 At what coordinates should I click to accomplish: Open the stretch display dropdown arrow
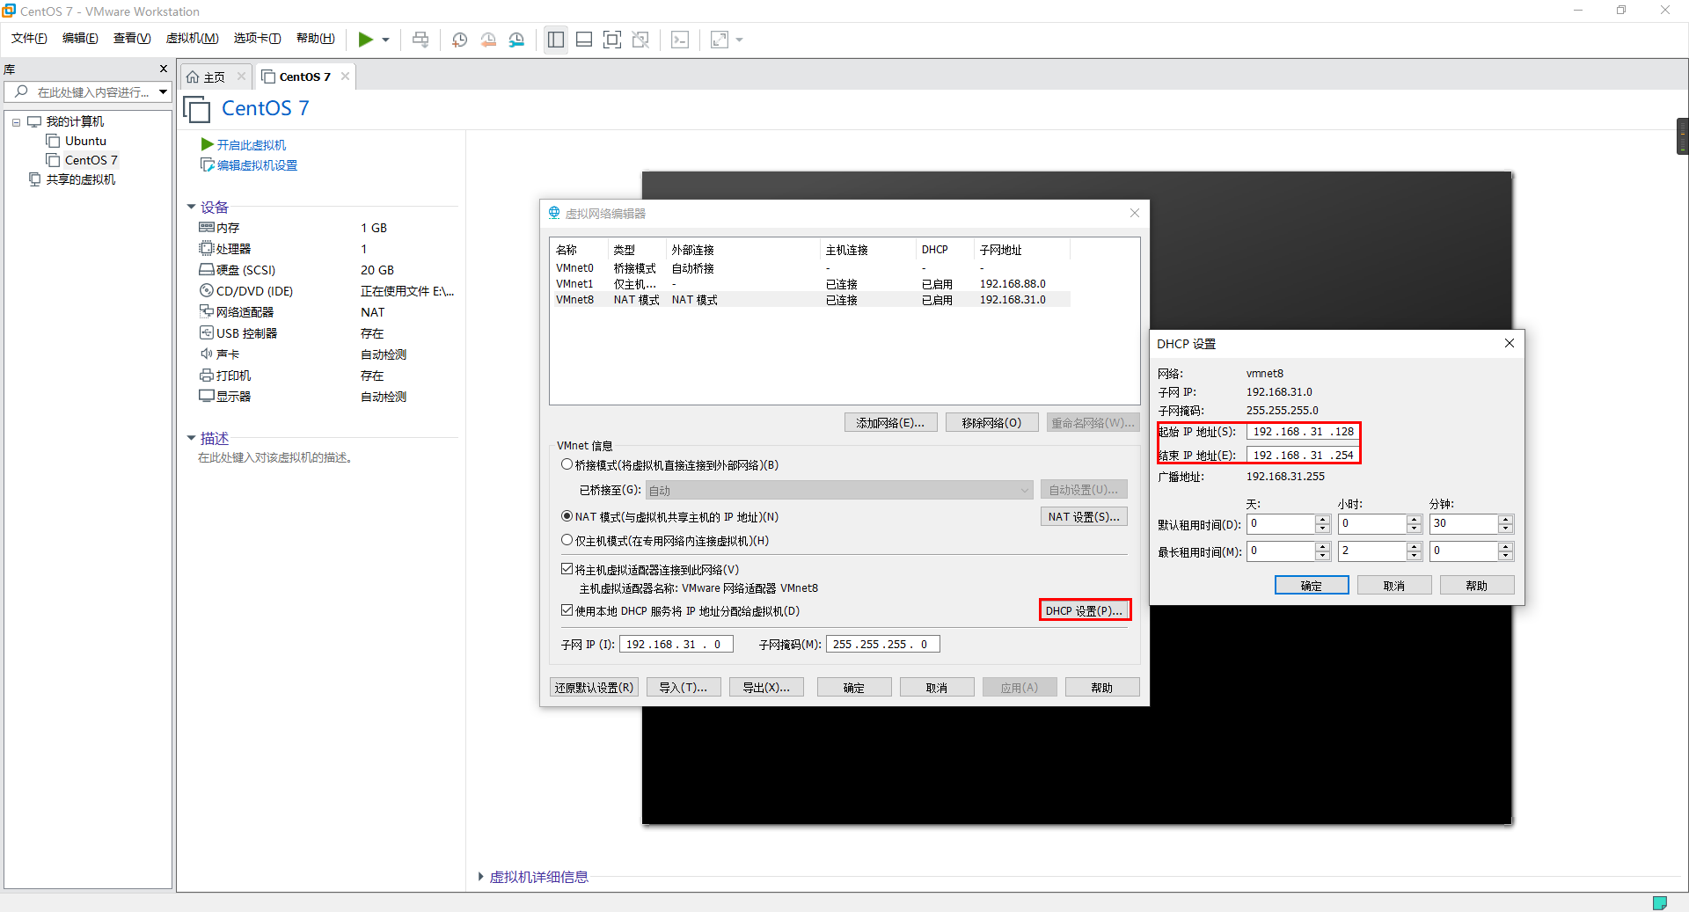(x=739, y=40)
